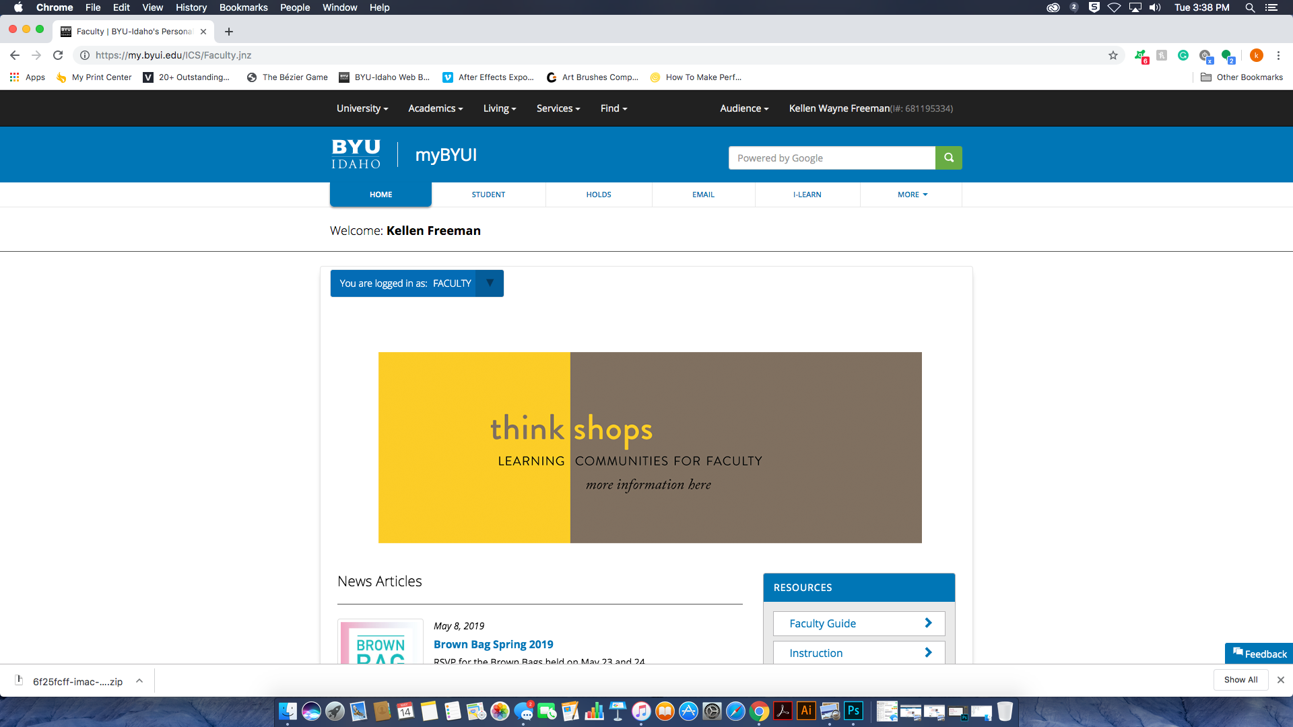
Task: Click the Brown Bag article thumbnail
Action: pyautogui.click(x=380, y=642)
